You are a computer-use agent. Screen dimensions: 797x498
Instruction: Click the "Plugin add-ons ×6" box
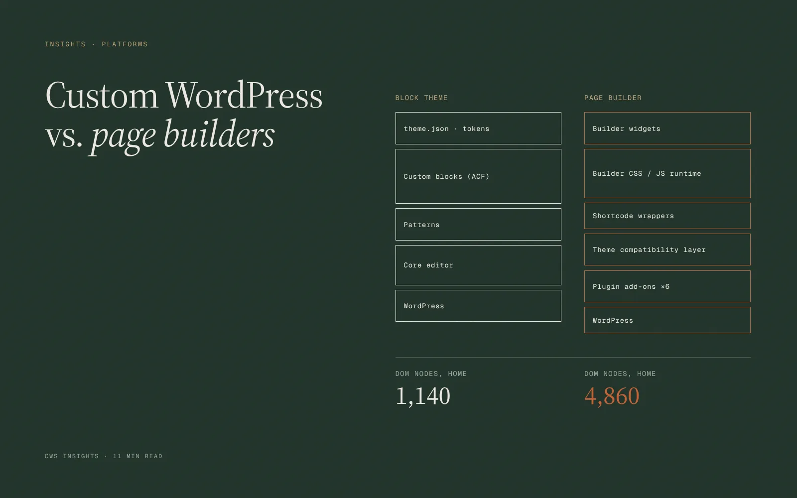(x=667, y=286)
